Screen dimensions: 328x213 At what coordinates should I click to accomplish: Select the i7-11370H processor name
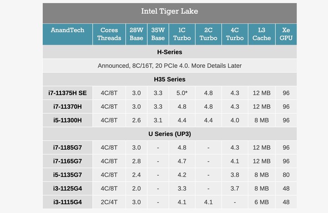(67, 106)
